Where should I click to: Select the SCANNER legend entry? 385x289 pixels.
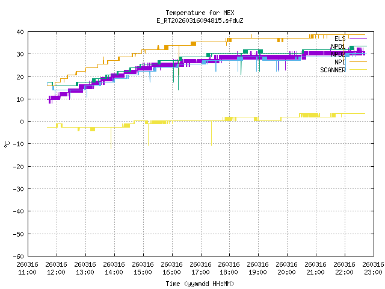333,70
